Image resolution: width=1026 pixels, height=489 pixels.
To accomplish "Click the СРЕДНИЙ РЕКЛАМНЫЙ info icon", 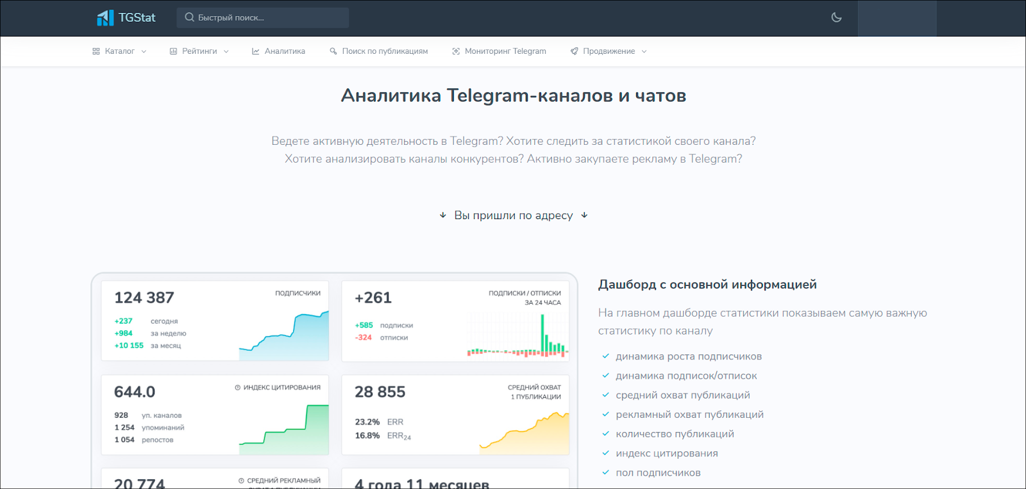I will 242,481.
